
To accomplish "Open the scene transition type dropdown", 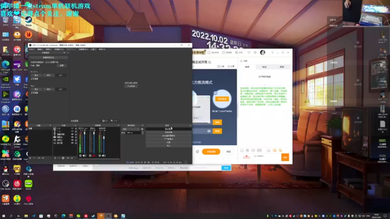I will pyautogui.click(x=131, y=129).
